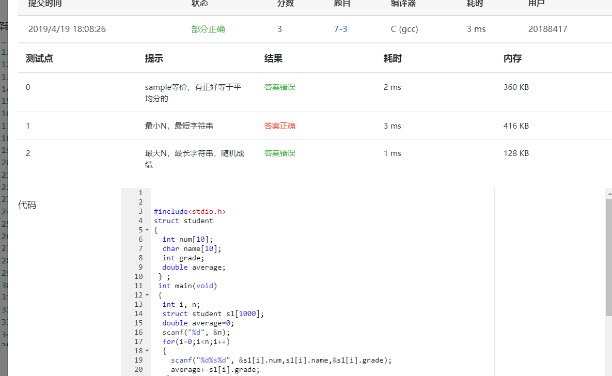612x376 pixels.
Task: Select submission status 部分正确
Action: (208, 29)
